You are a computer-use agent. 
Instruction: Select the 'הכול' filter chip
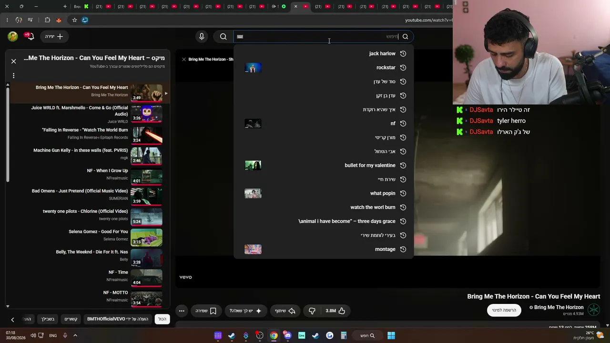pyautogui.click(x=163, y=319)
